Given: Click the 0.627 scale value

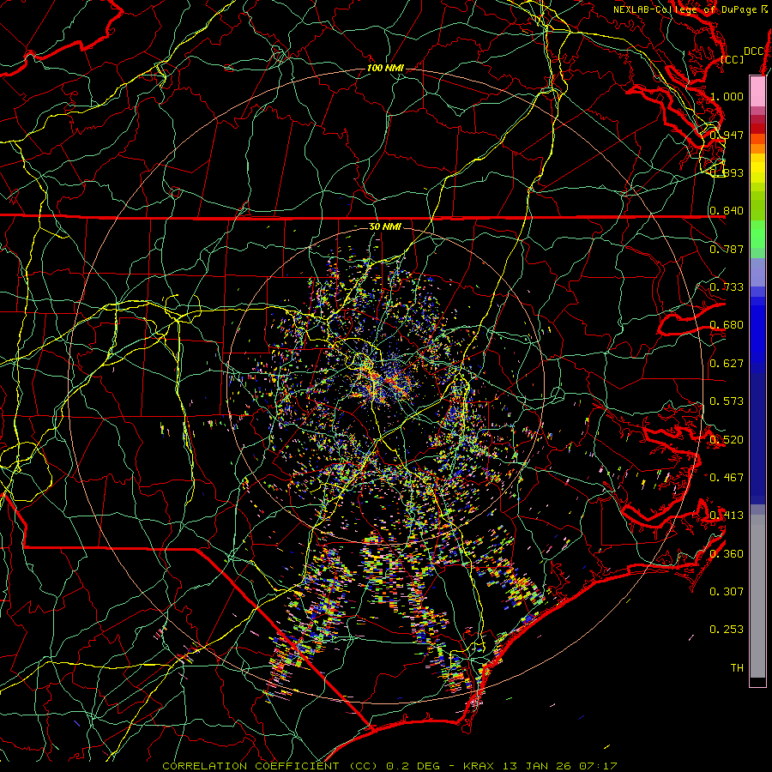Looking at the screenshot, I should tap(727, 364).
